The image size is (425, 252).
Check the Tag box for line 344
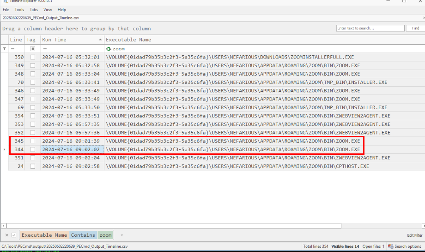[x=32, y=149]
